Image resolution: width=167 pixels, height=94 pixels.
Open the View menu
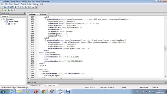click(x=11, y=4)
